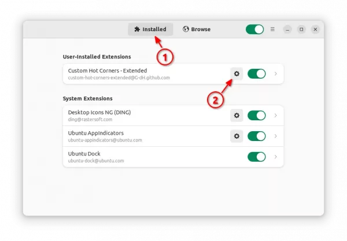Open settings for Custom Hot Corners - Extended
This screenshot has width=347, height=241.
click(x=237, y=73)
